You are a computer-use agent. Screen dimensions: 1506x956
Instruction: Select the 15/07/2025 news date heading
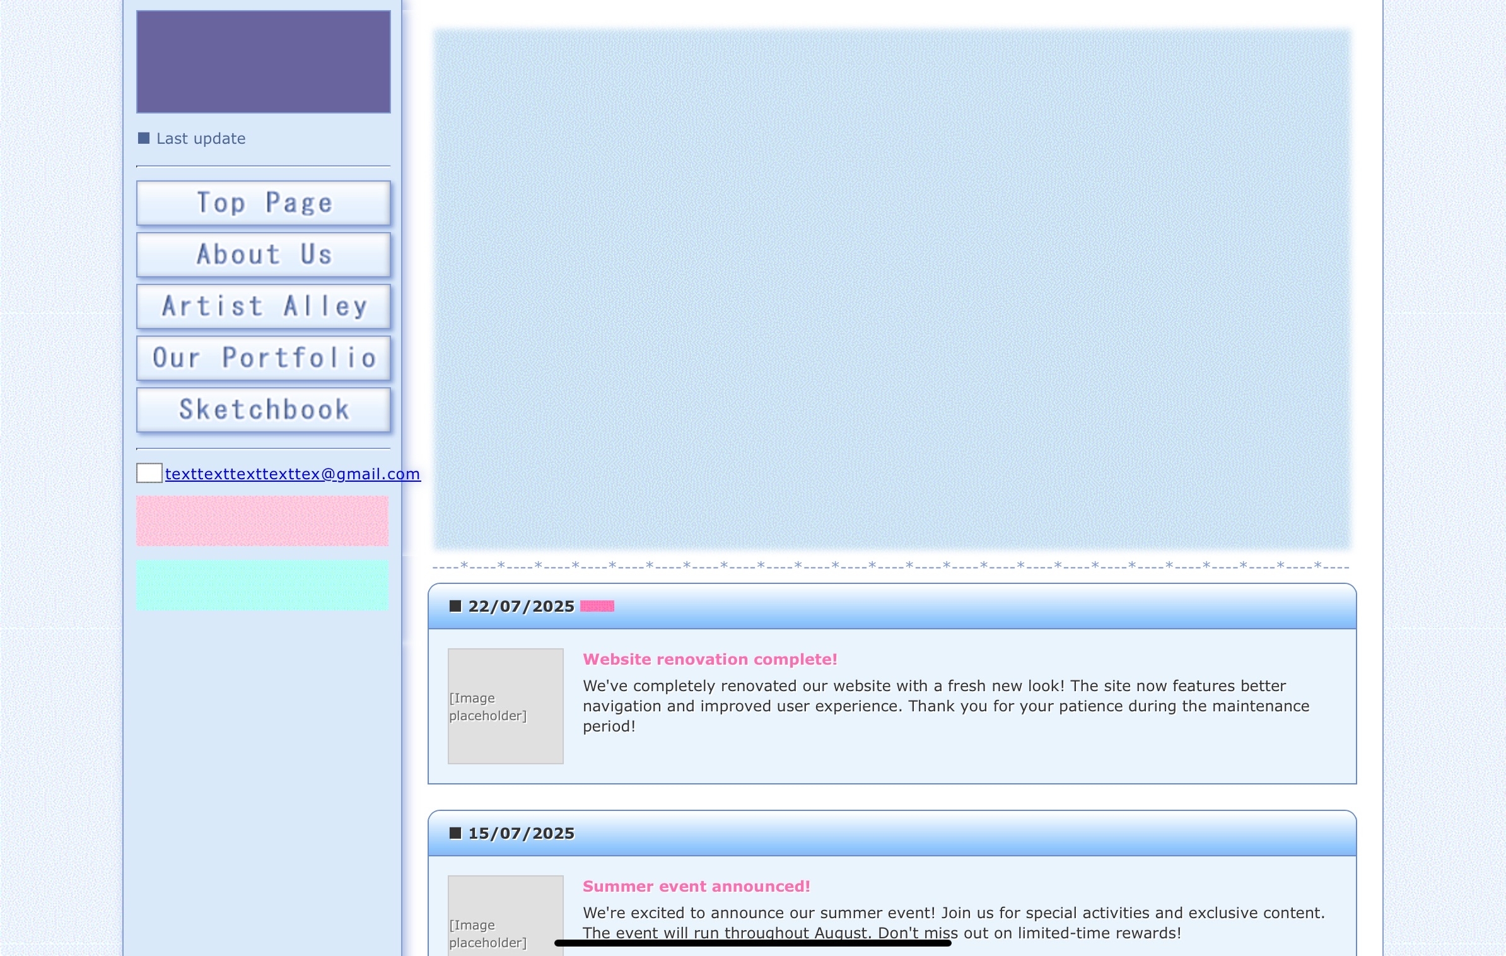[x=521, y=833]
